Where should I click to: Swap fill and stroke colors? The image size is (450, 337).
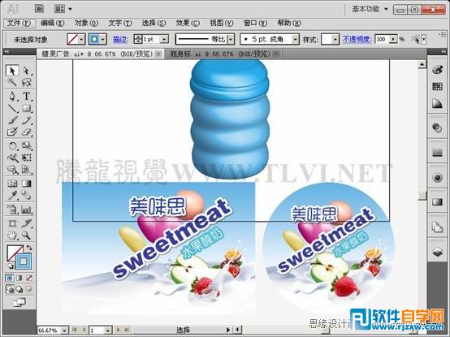coord(29,248)
